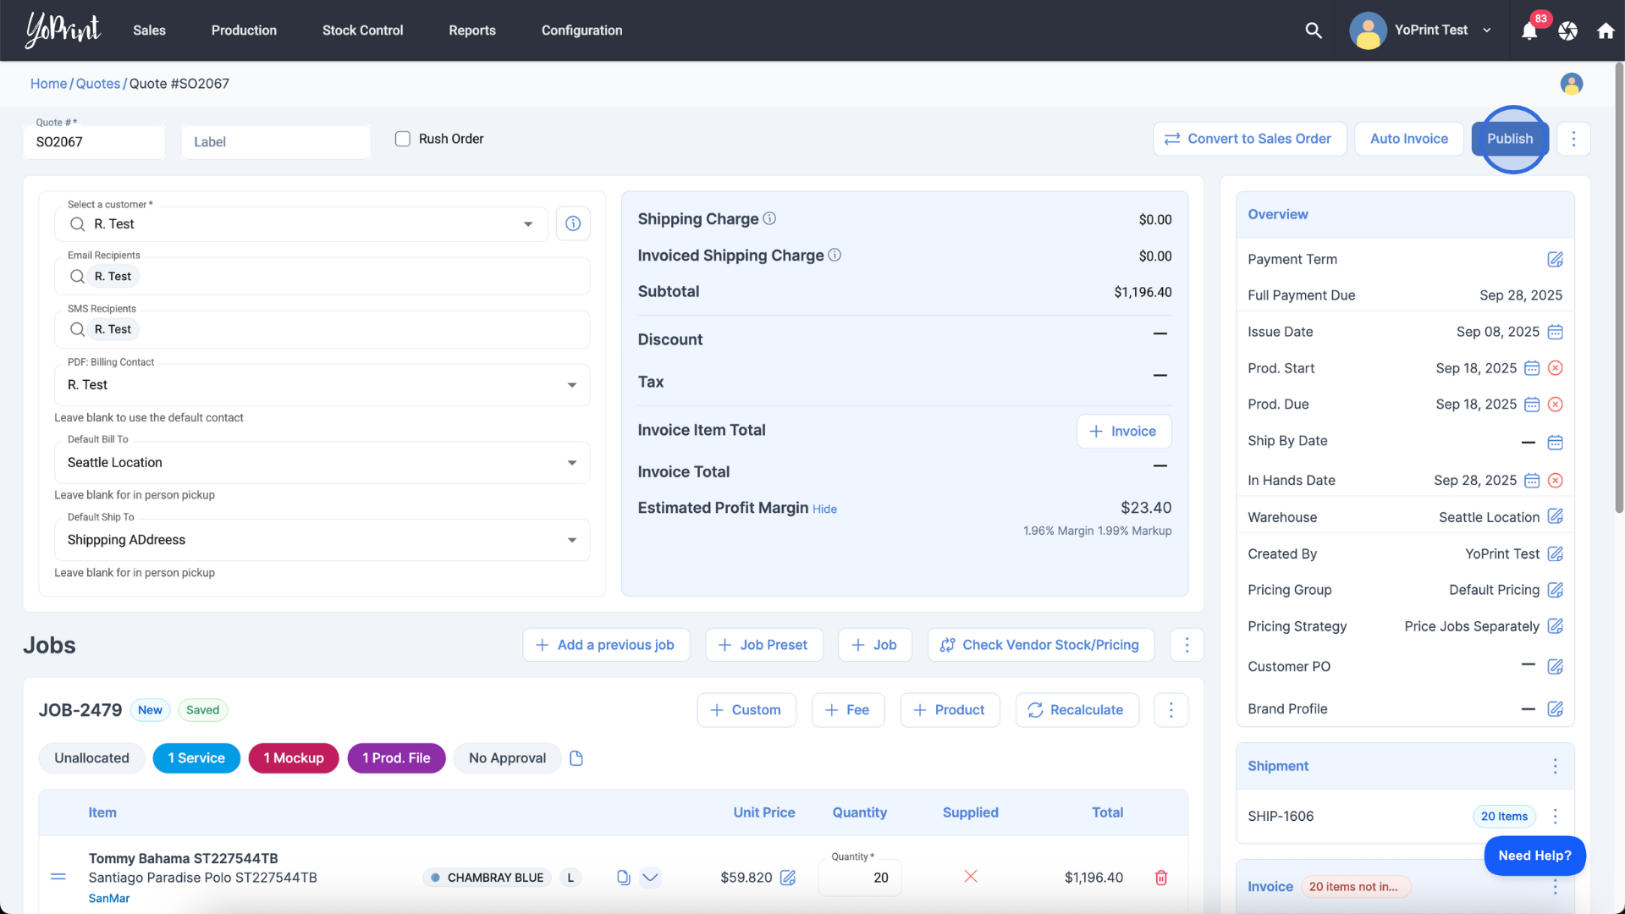Delete the Tommy Bahama line item with the trash icon

point(1161,878)
